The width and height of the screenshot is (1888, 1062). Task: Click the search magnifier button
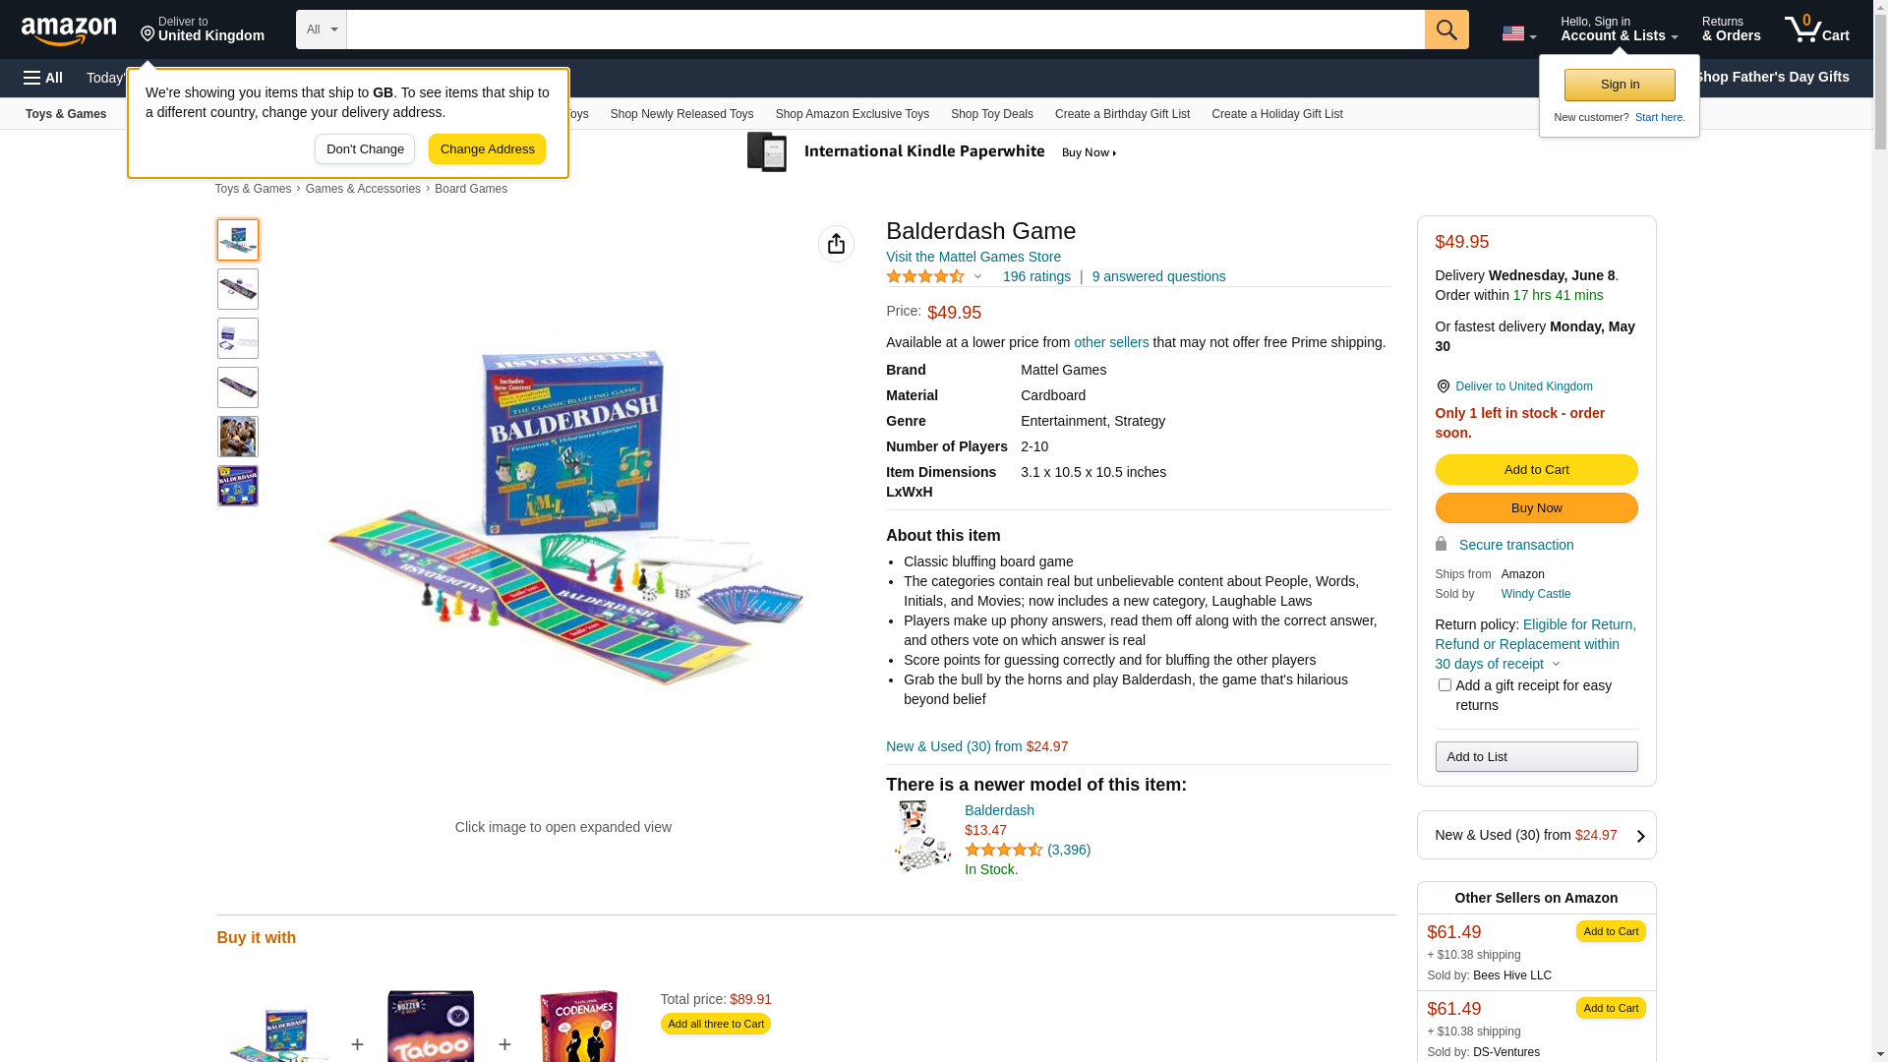tap(1446, 29)
